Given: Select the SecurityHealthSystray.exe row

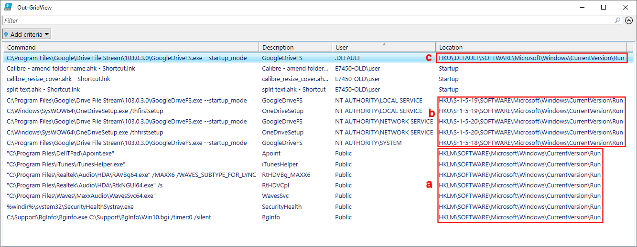Looking at the screenshot, I should click(70, 206).
